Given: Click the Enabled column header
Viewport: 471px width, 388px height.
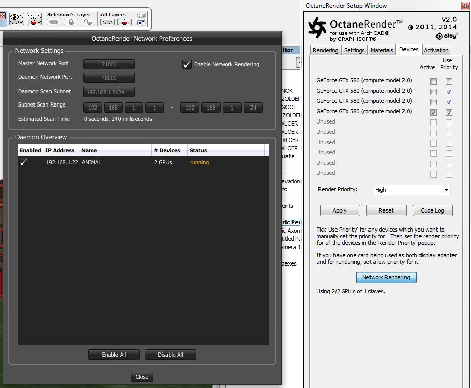Looking at the screenshot, I should [30, 150].
